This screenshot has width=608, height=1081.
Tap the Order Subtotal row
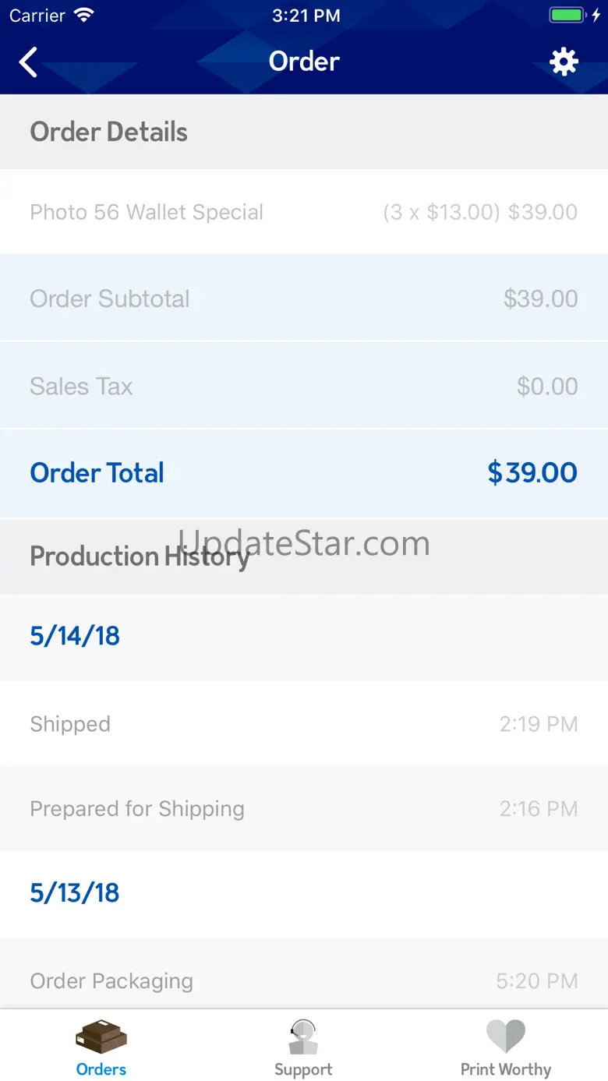(304, 299)
